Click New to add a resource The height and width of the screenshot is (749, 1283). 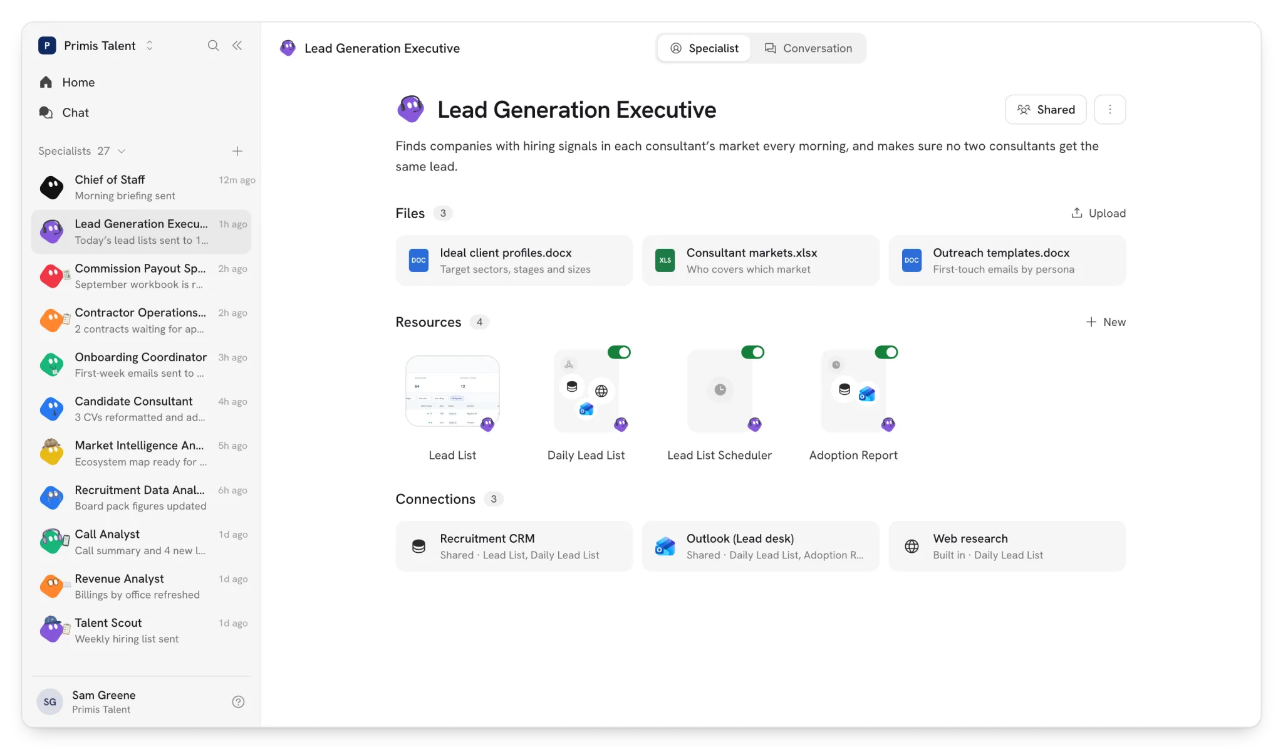coord(1106,322)
